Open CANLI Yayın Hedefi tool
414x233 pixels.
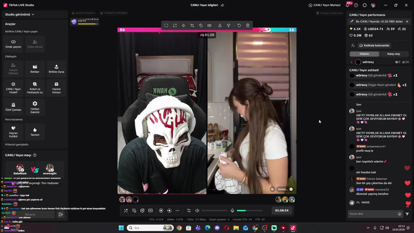point(13,88)
